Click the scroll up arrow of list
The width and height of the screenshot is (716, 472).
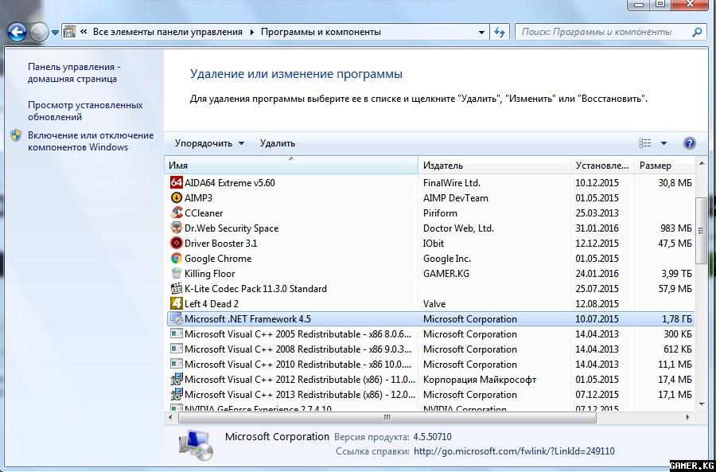point(702,164)
